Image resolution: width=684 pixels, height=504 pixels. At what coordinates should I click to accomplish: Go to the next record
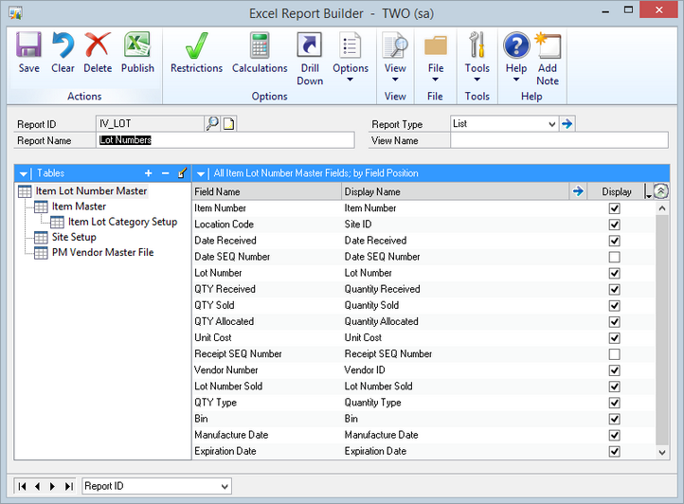(x=52, y=486)
